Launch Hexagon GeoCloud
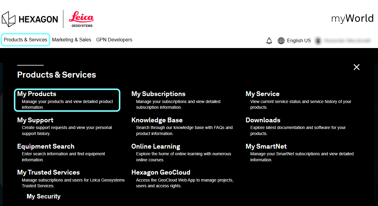 (161, 172)
